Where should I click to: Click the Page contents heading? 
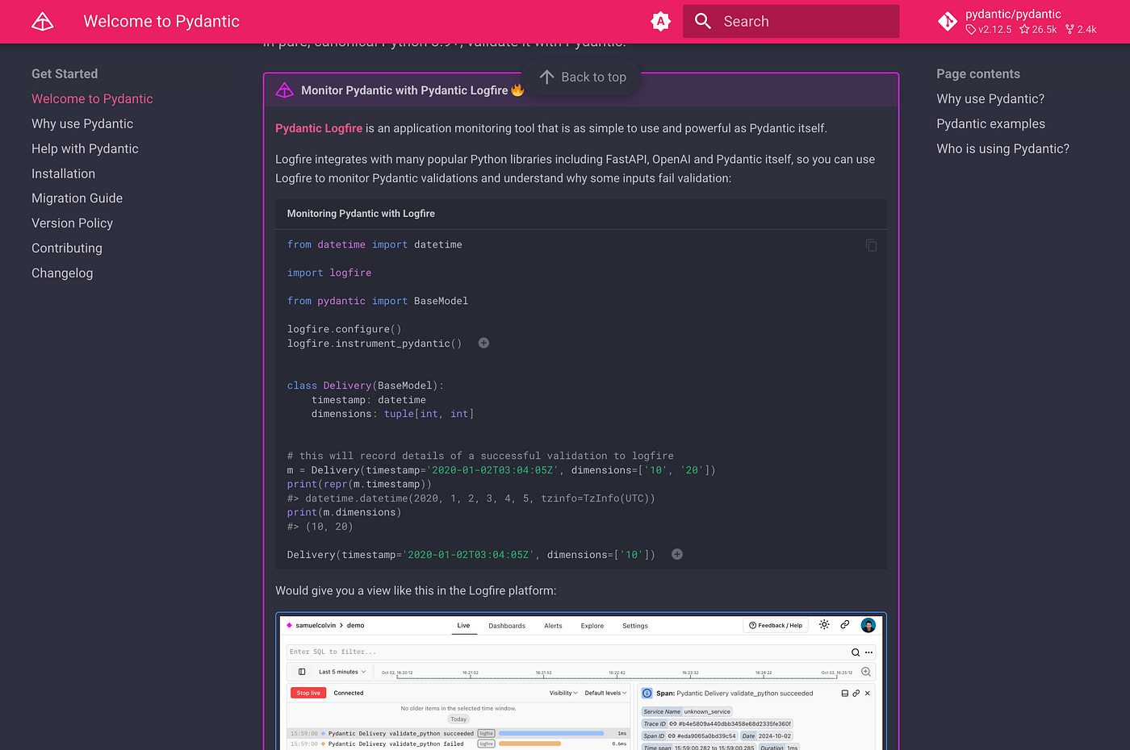click(978, 73)
